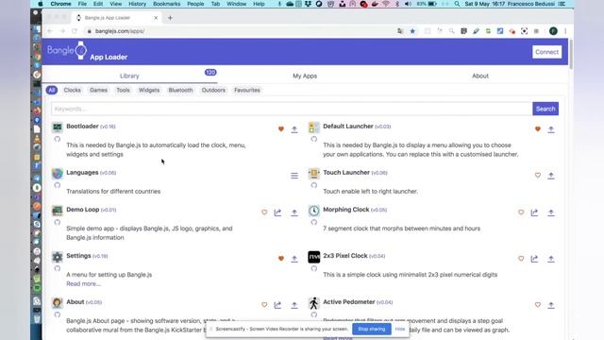Filter apps by Tools
Screen dimensions: 604x340
click(x=124, y=91)
